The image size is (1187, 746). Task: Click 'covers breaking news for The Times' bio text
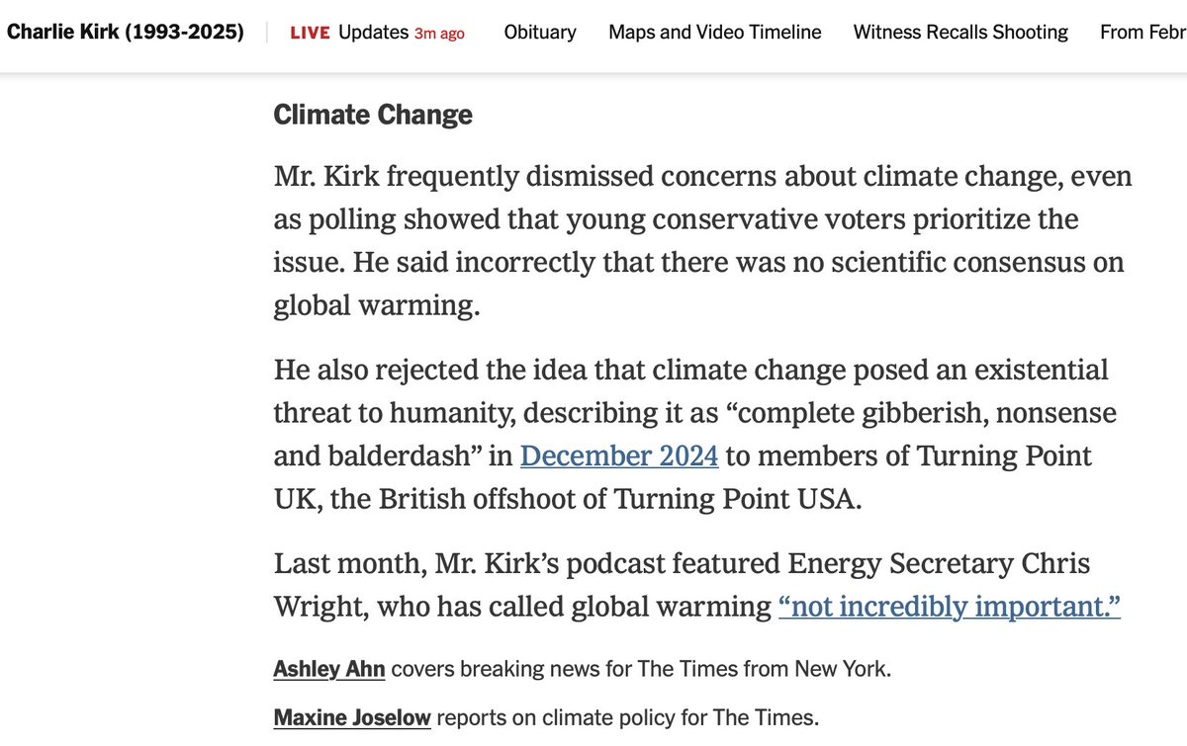point(554,669)
